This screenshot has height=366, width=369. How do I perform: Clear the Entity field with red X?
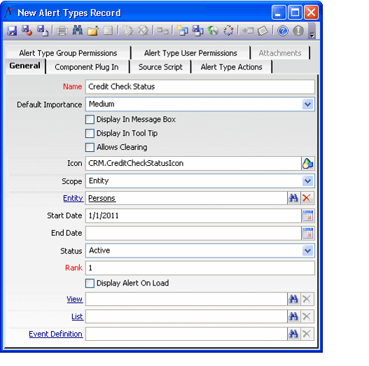pos(307,198)
